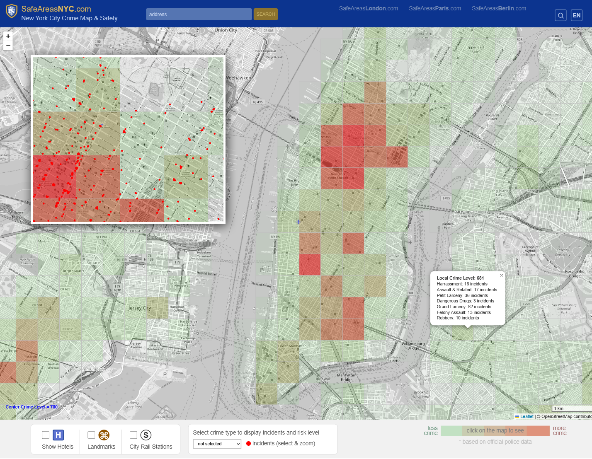This screenshot has height=459, width=592.
Task: Click the Lower Manhattan map label
Action: click(x=292, y=346)
